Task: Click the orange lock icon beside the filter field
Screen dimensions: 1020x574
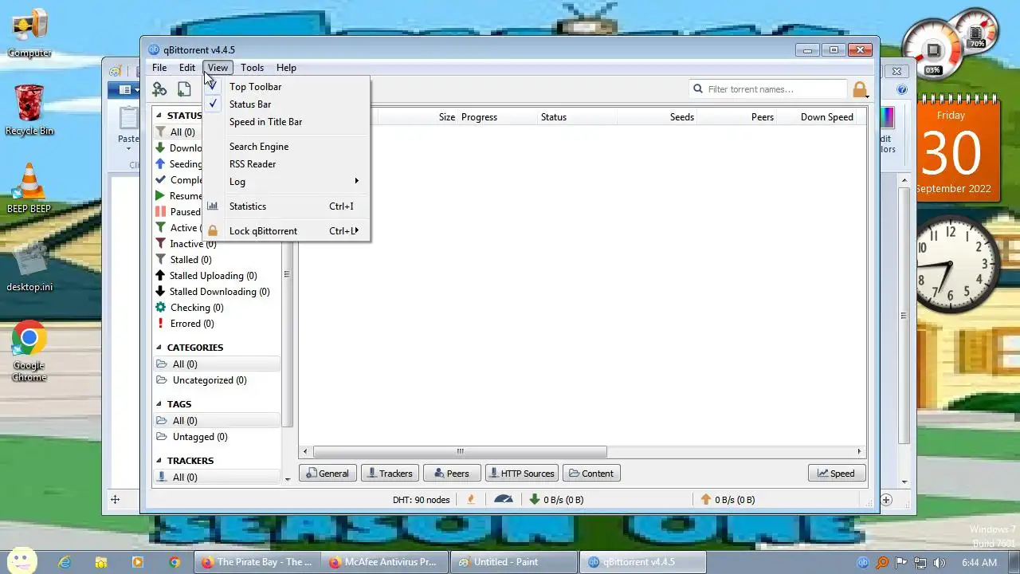Action: tap(858, 89)
